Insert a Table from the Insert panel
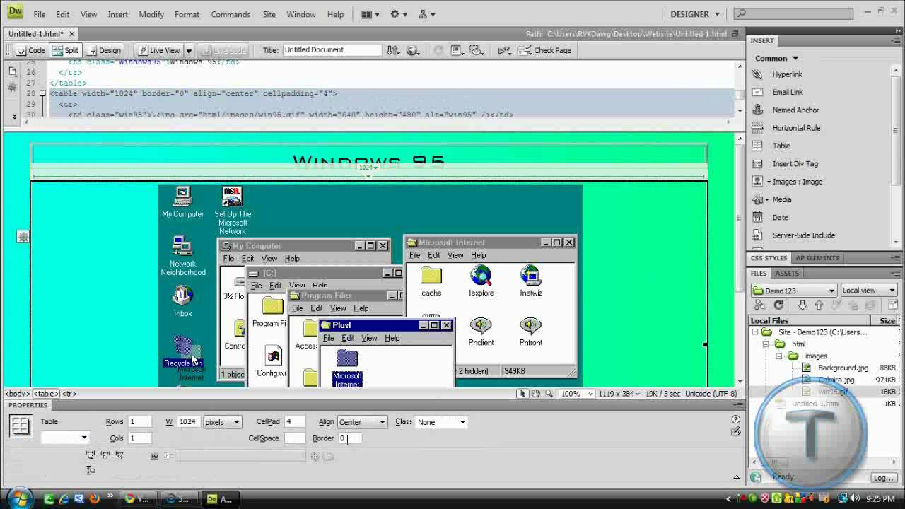The image size is (905, 509). 781,146
